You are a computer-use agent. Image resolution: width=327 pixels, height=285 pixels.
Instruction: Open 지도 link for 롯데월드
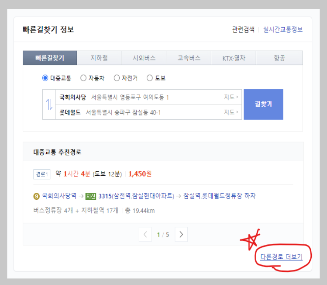click(231, 112)
